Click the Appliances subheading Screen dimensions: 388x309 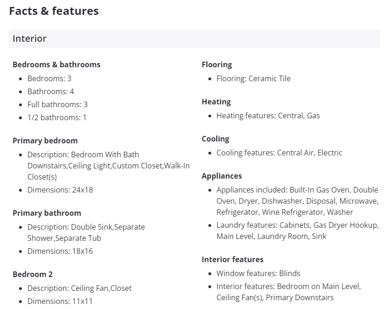222,176
